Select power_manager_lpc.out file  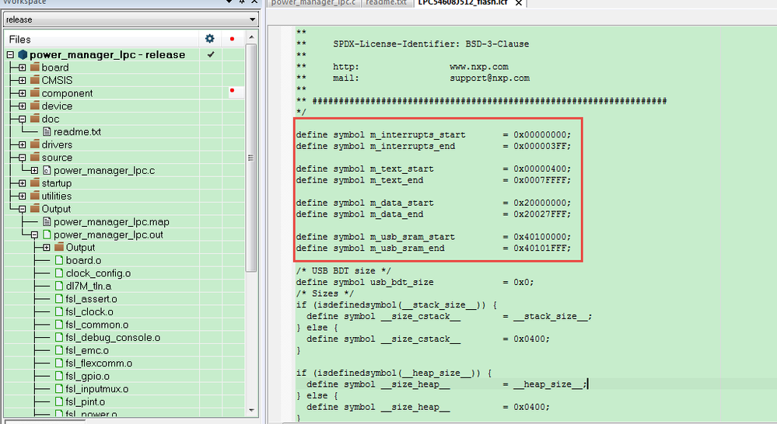coord(109,235)
